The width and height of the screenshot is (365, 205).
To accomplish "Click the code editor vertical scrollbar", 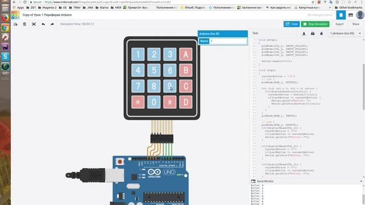I will [364, 87].
